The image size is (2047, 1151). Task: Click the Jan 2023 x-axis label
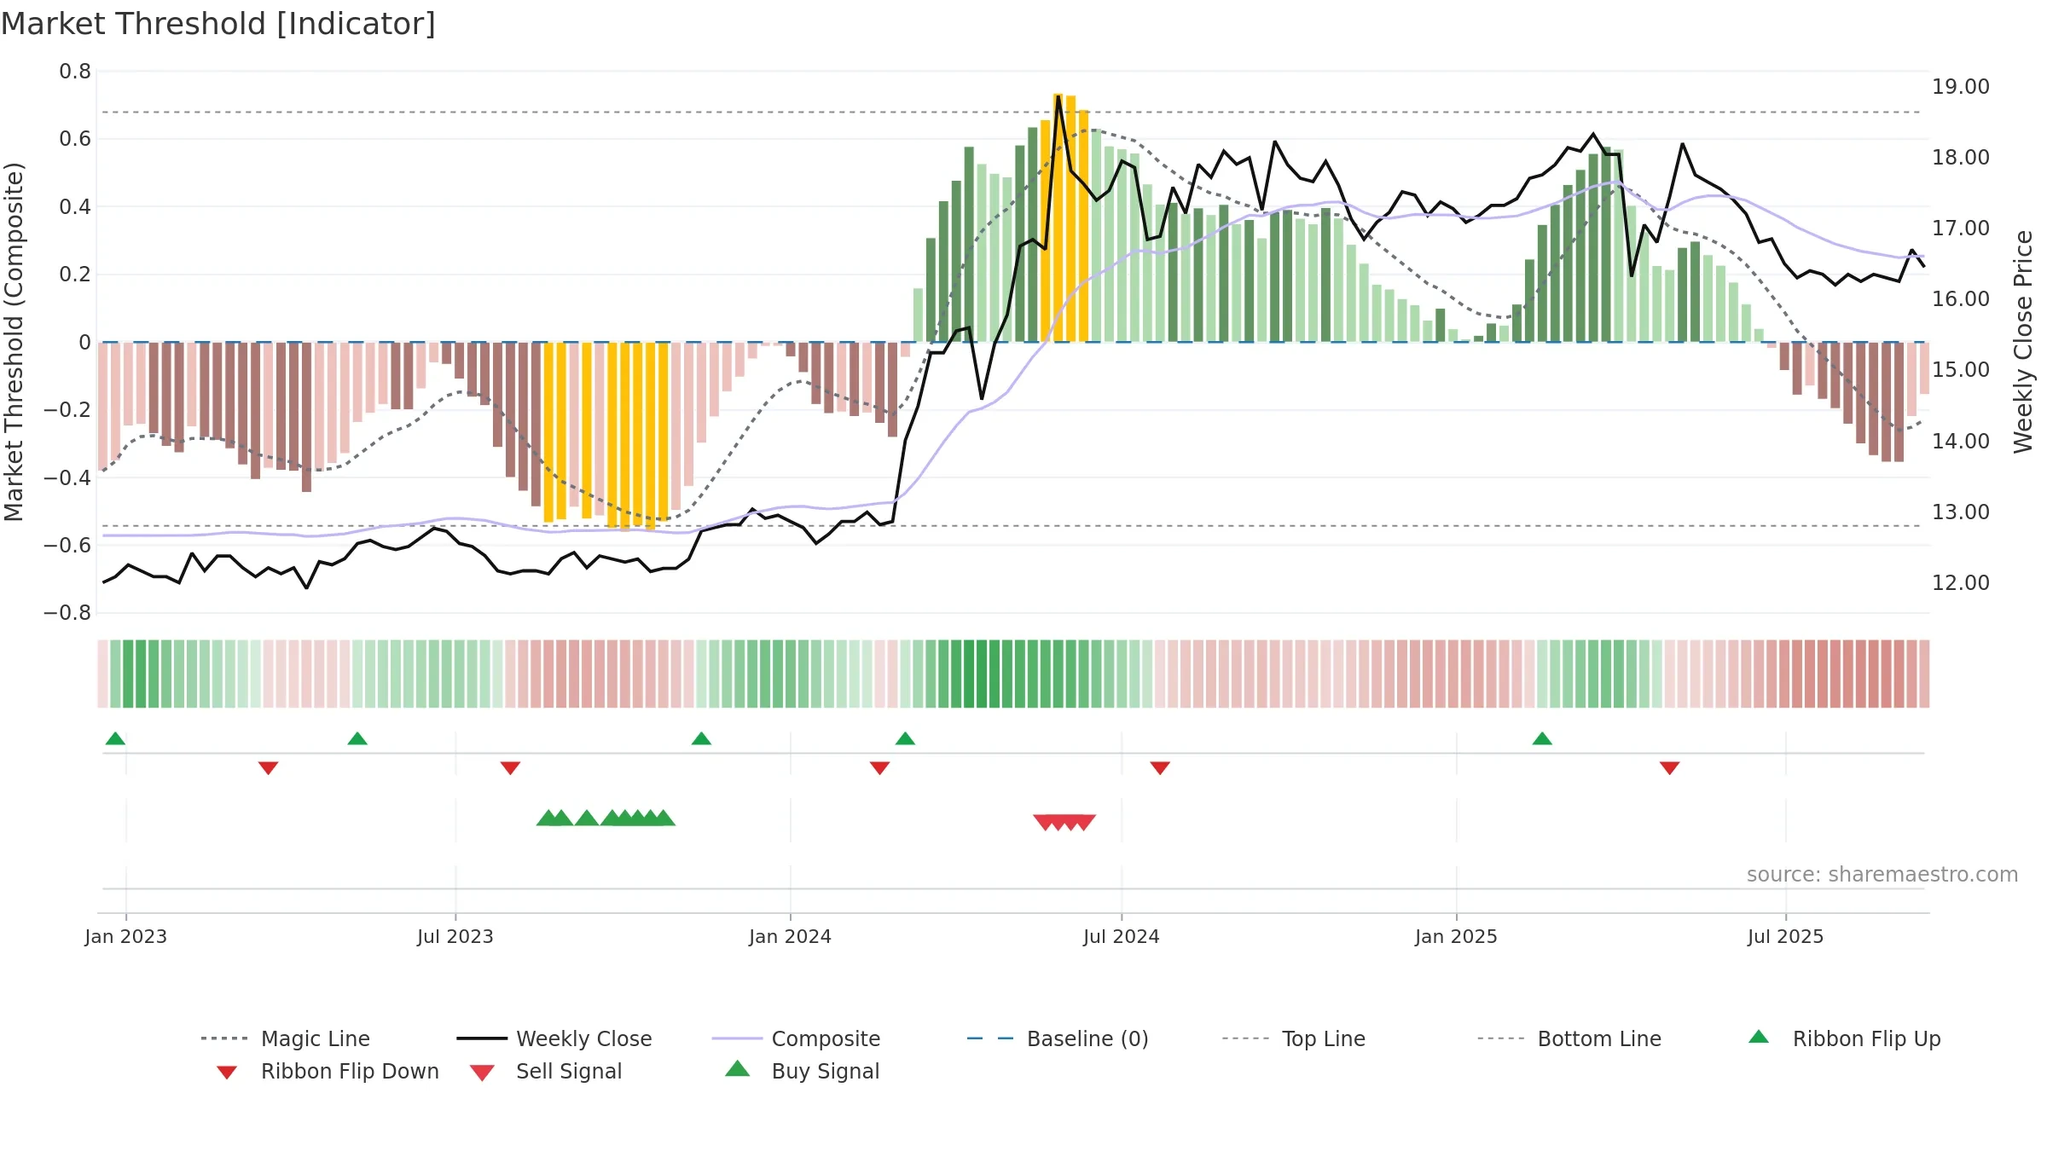coord(126,936)
